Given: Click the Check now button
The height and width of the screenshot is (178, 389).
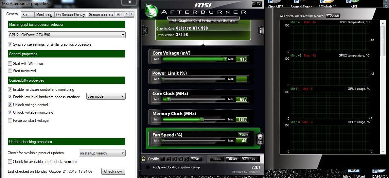Looking at the screenshot, I should point(113,171).
